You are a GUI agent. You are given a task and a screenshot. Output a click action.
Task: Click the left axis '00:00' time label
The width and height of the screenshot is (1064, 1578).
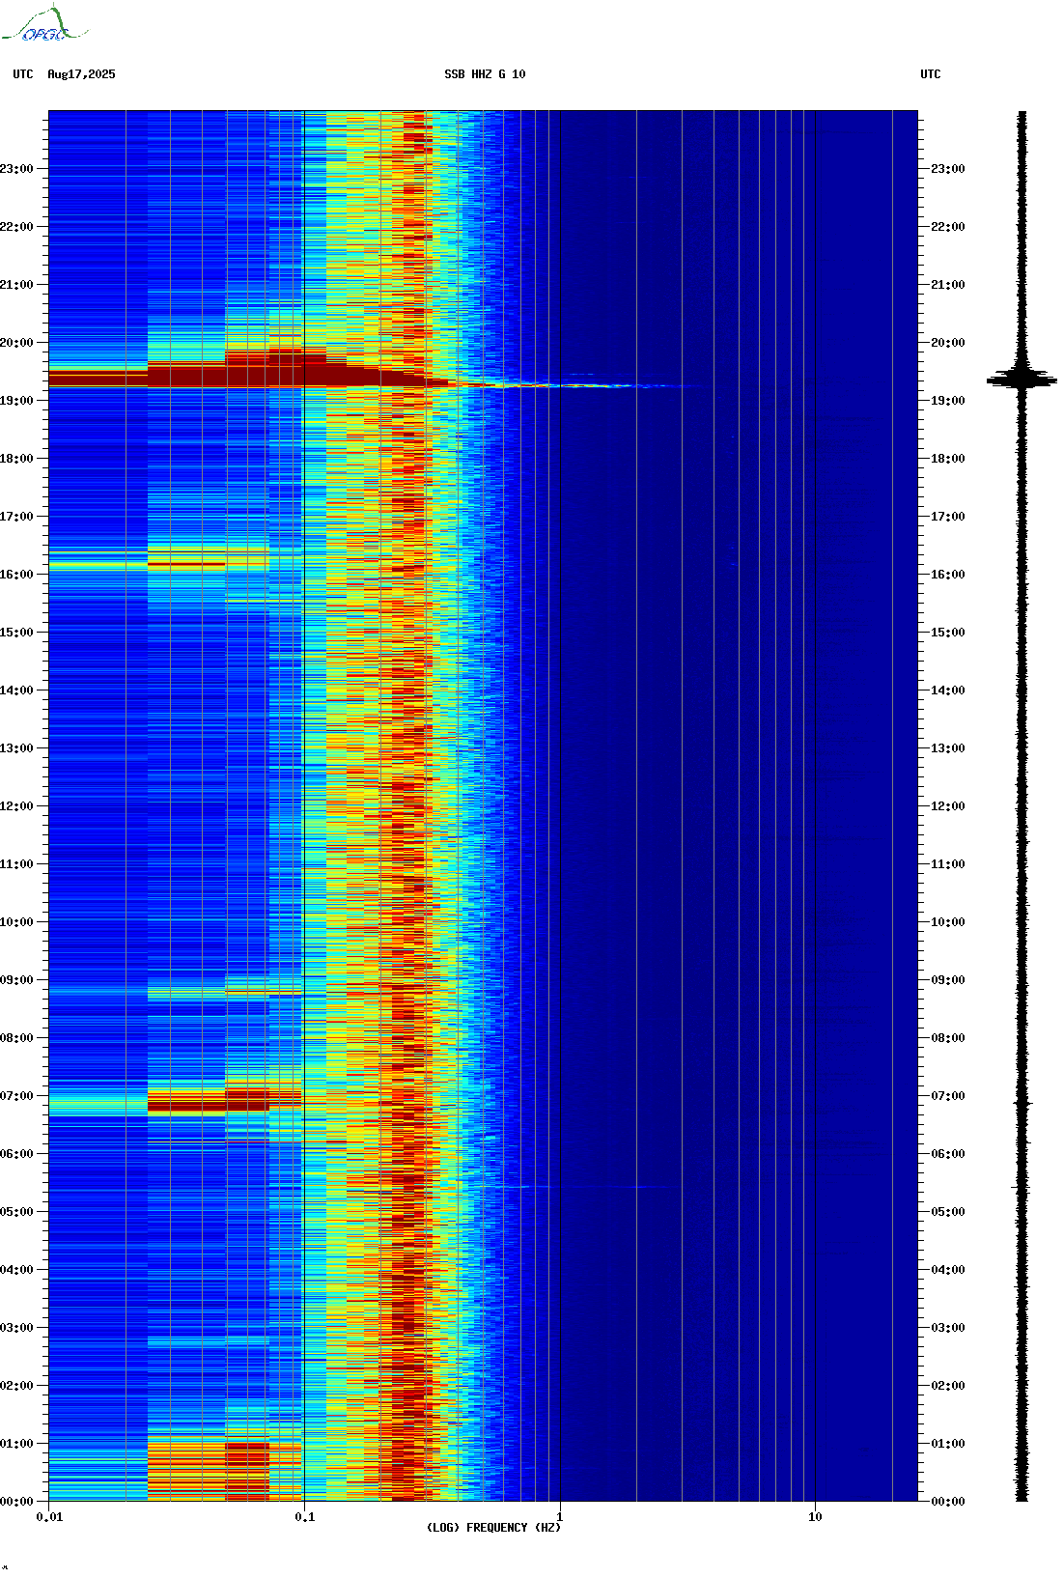(x=16, y=1502)
